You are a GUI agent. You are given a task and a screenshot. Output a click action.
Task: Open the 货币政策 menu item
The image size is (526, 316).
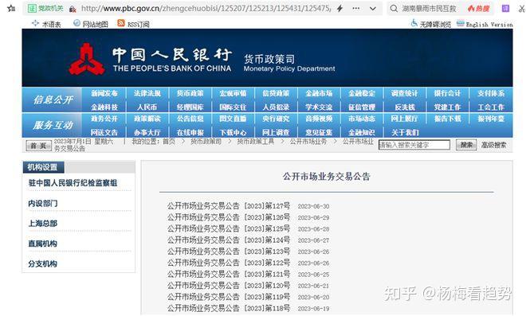coord(190,93)
